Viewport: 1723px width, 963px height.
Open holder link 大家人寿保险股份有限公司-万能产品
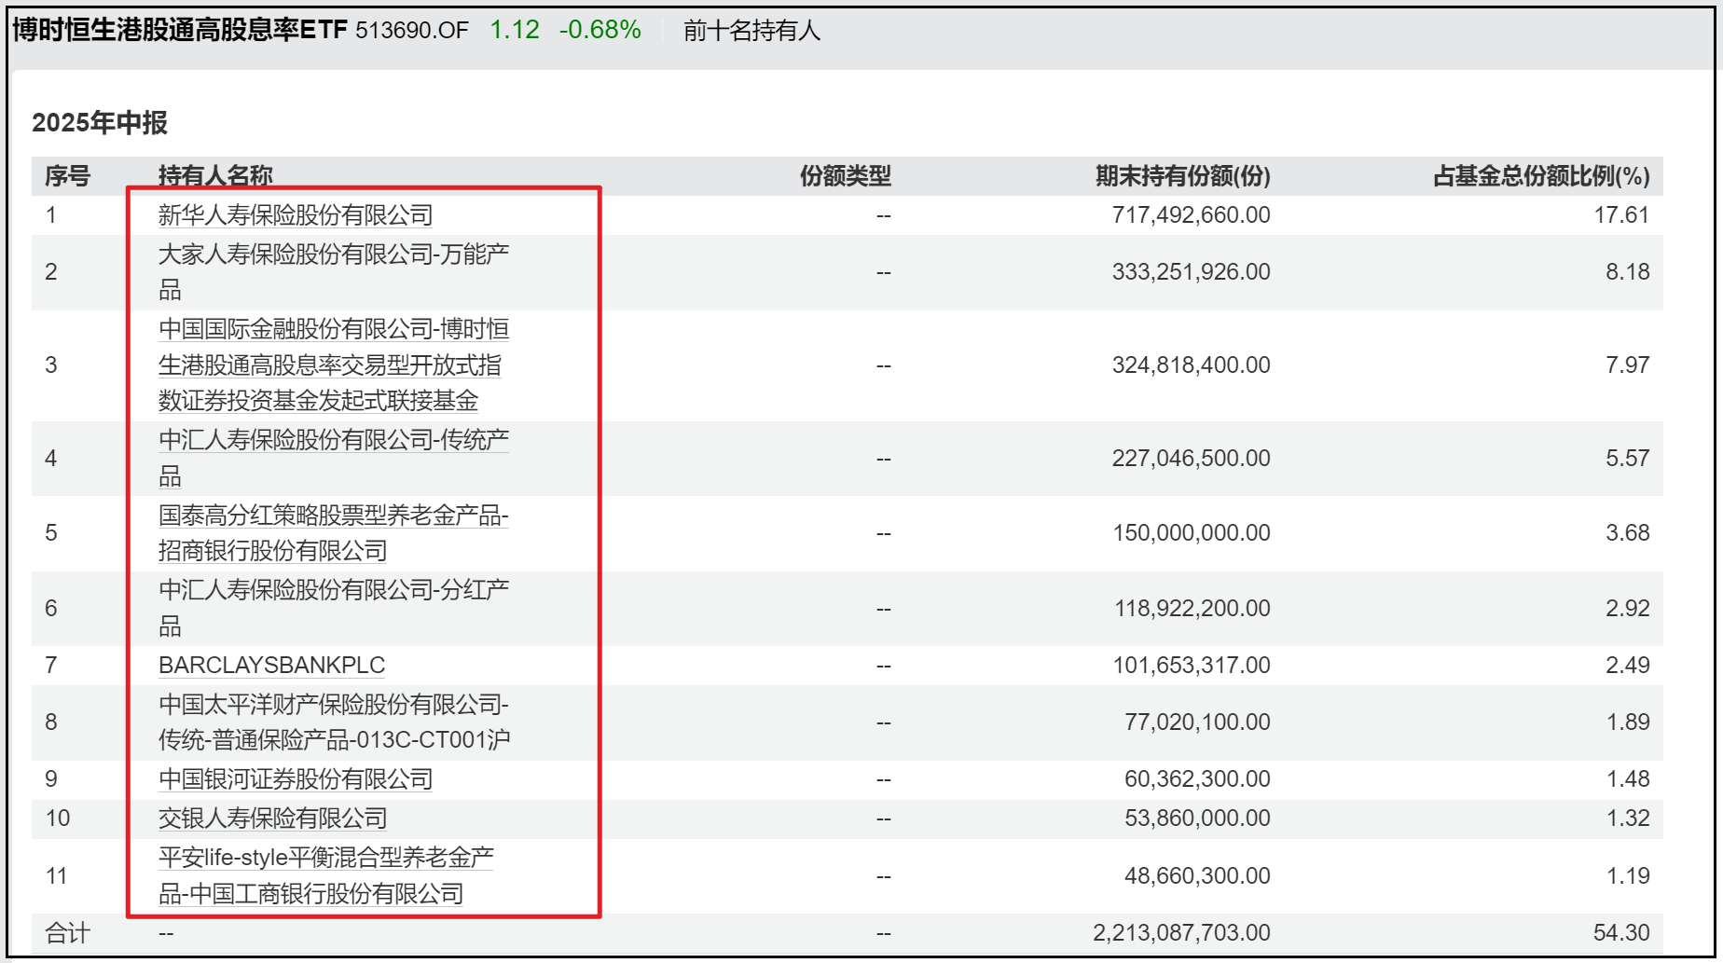(334, 271)
